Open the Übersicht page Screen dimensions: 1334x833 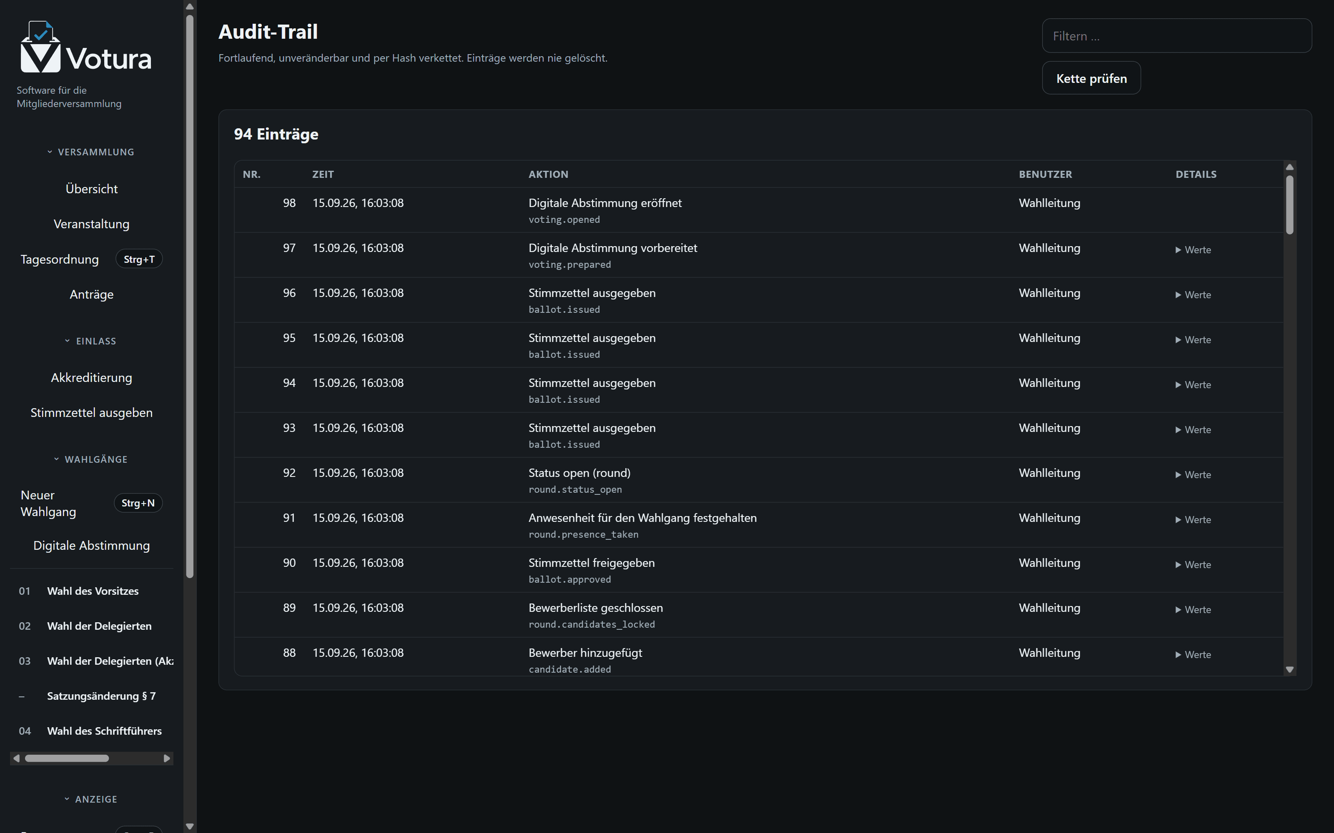92,189
